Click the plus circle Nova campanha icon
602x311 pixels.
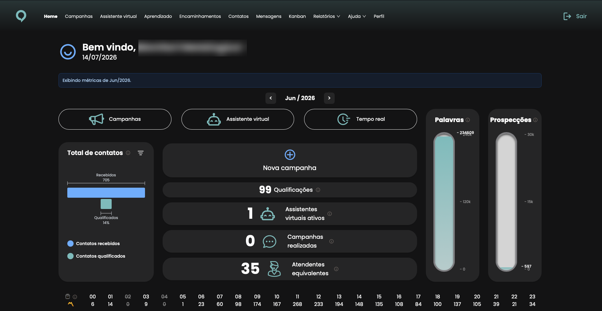click(290, 155)
